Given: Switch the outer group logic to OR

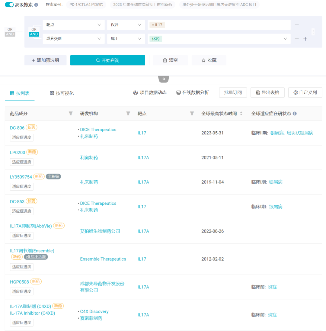Looking at the screenshot, I should pyautogui.click(x=10, y=30).
